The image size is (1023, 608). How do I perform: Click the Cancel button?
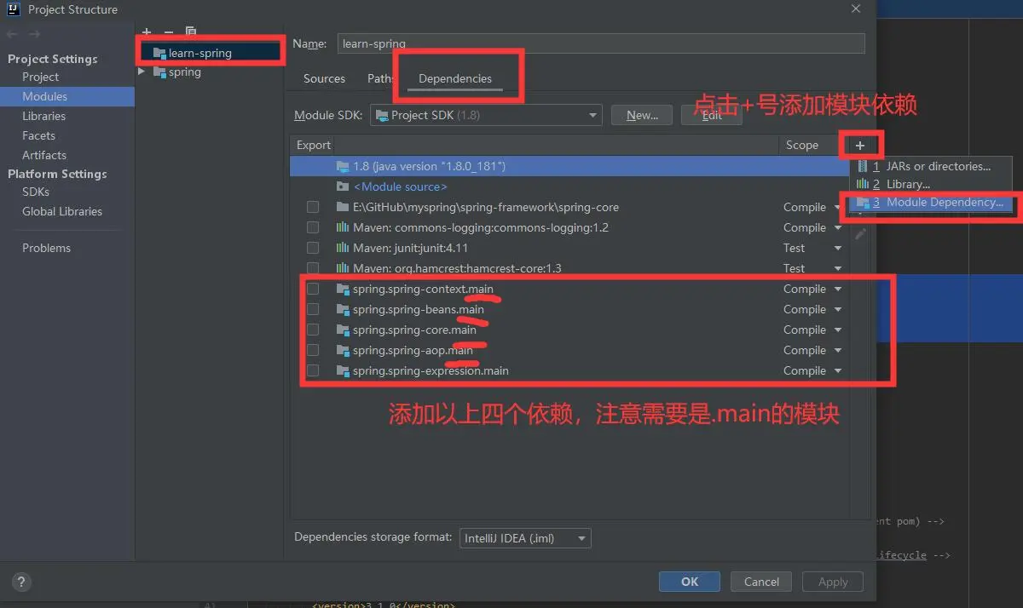point(761,582)
